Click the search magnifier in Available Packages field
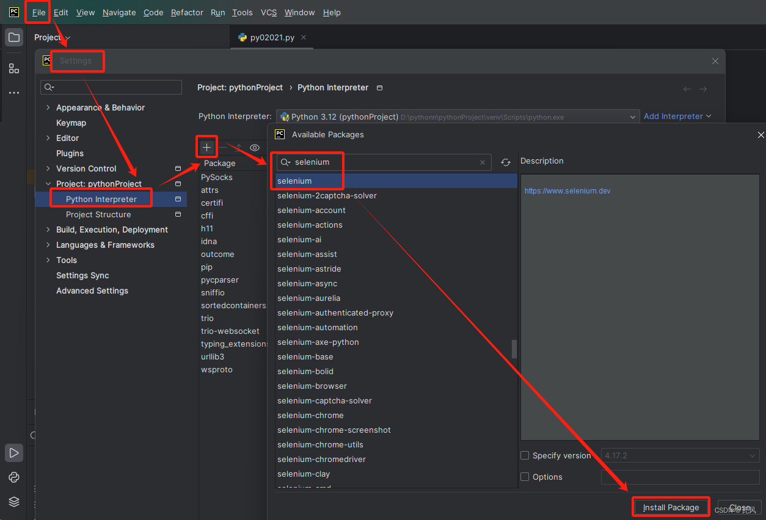 click(286, 162)
